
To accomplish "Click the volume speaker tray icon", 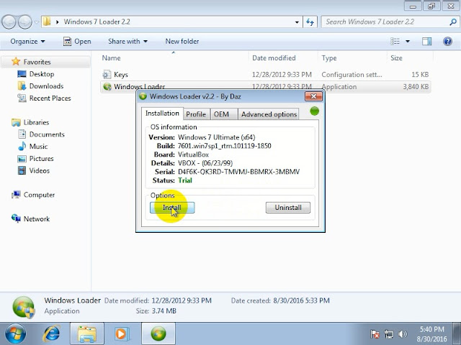I will [x=403, y=334].
